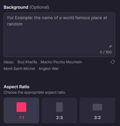Image resolution: width=120 pixels, height=126 pixels.
Task: Click the landscape rectangle 3:2 icon
Action: click(97, 107)
